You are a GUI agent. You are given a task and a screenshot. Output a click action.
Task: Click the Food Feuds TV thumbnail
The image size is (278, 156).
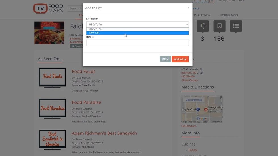[52, 78]
